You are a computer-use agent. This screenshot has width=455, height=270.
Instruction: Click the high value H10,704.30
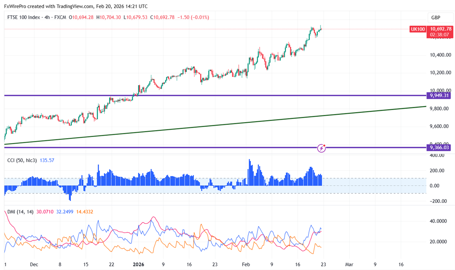click(x=109, y=17)
